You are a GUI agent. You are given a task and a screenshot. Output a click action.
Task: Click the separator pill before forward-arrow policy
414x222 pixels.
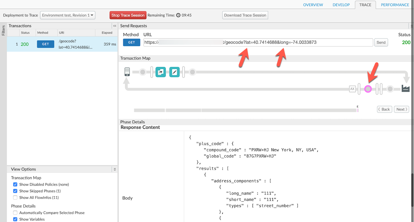(152, 72)
